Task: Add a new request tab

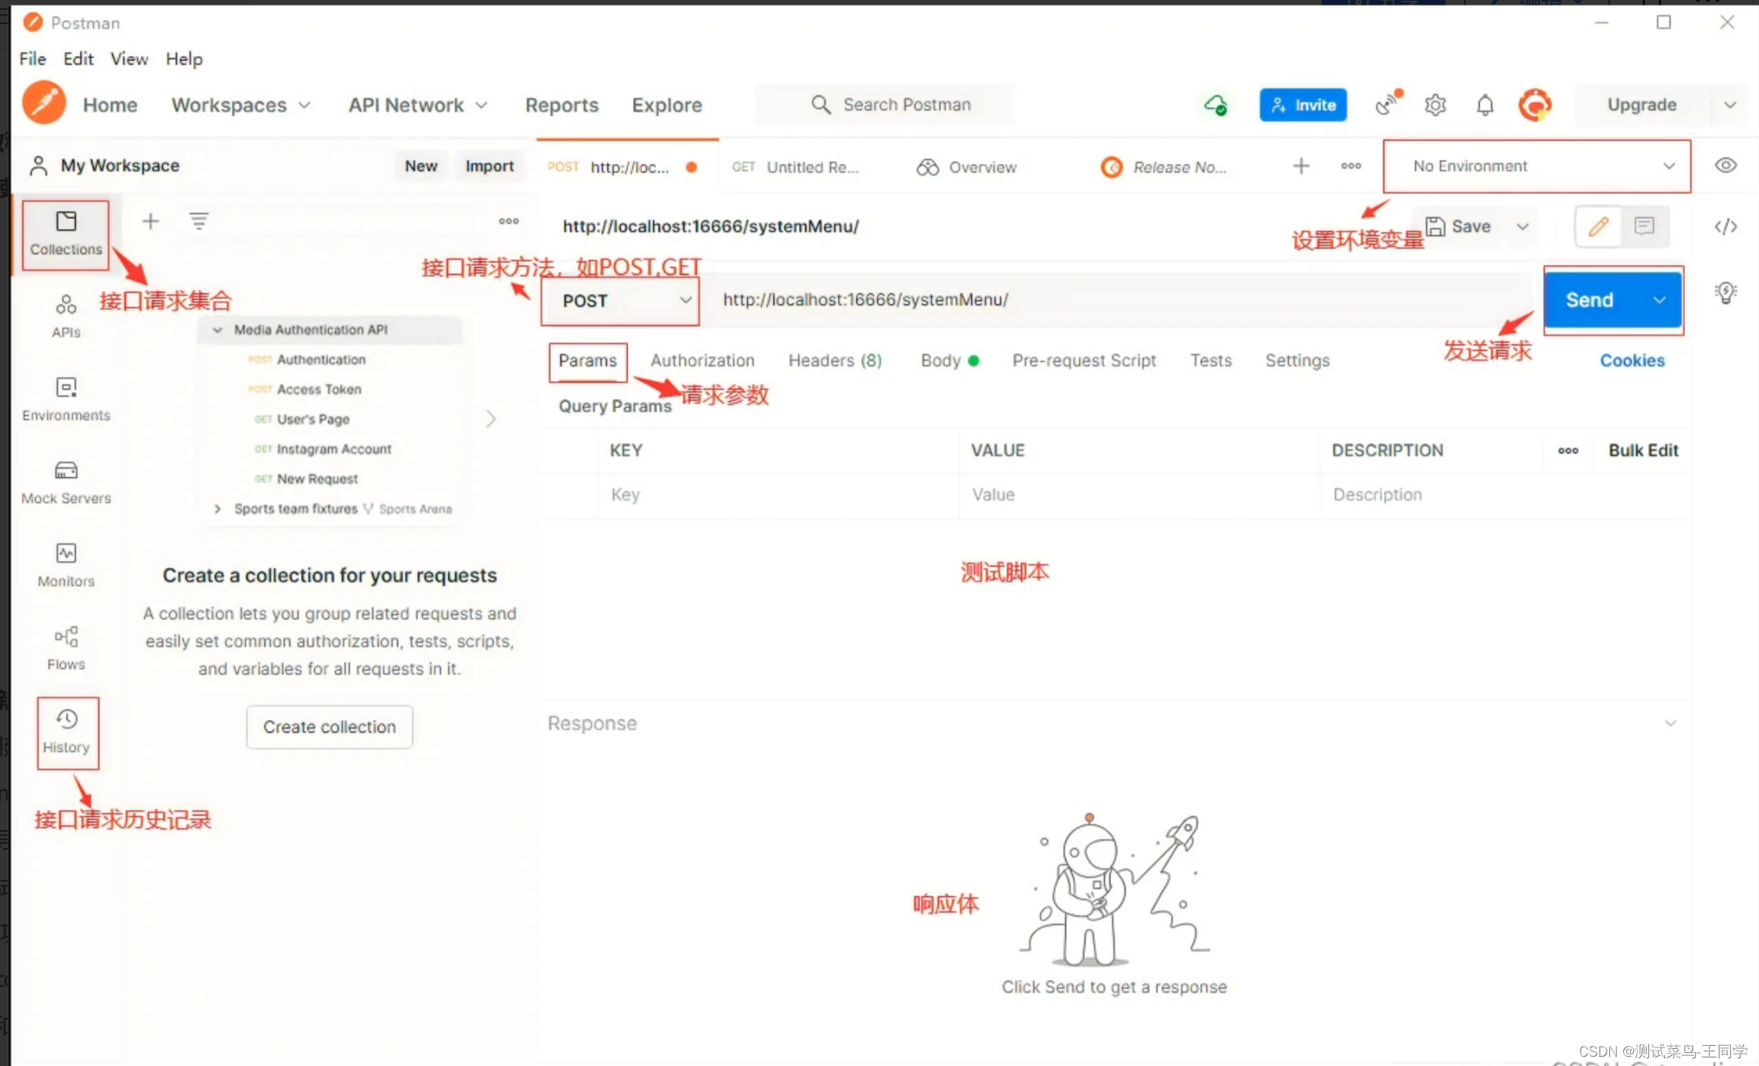Action: point(1301,166)
